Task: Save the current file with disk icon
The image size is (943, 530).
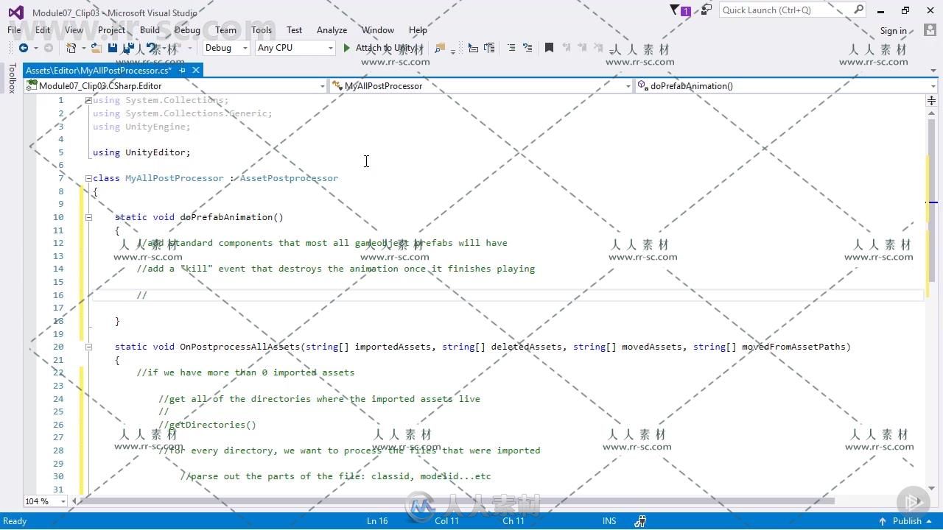Action: (113, 48)
